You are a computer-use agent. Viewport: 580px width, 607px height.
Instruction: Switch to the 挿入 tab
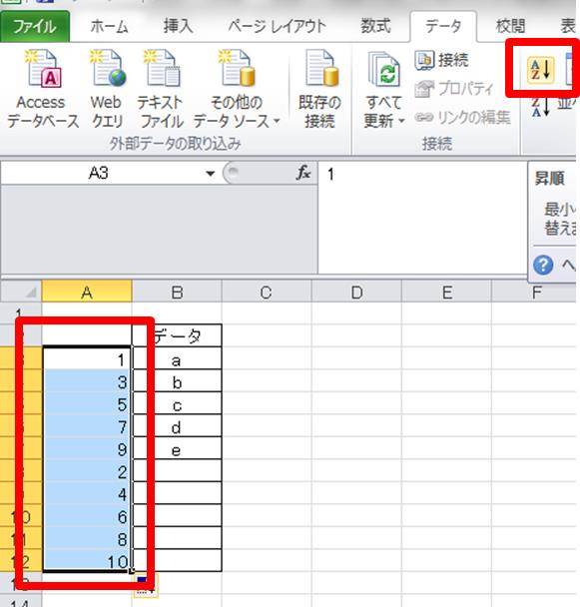pos(178,26)
